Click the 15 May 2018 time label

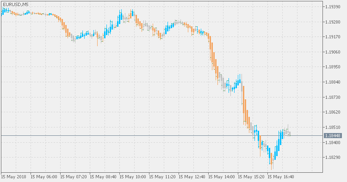pyautogui.click(x=13, y=177)
